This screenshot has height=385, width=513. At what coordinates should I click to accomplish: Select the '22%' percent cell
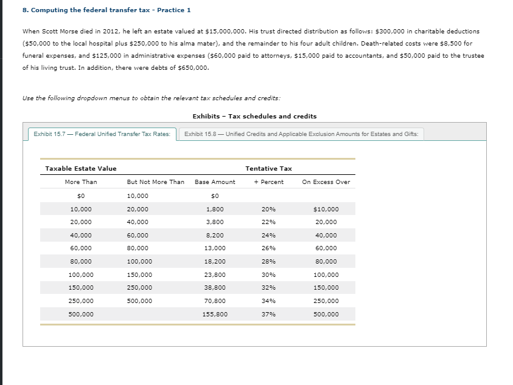tap(268, 222)
